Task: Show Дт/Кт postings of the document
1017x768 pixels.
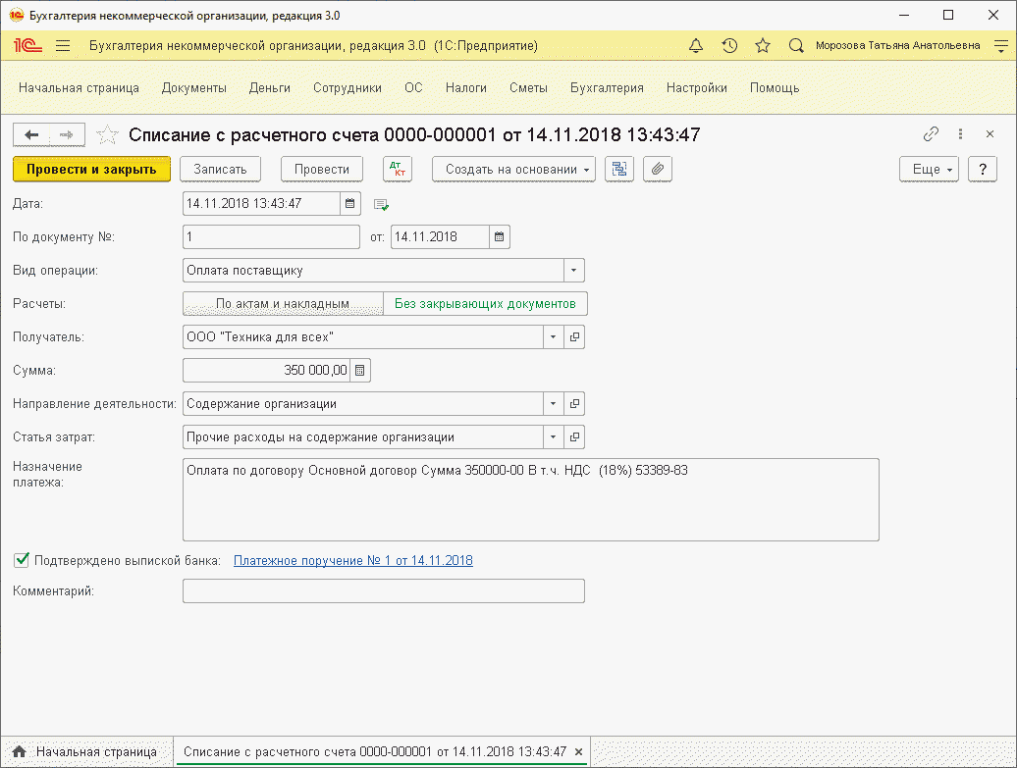Action: pyautogui.click(x=398, y=169)
